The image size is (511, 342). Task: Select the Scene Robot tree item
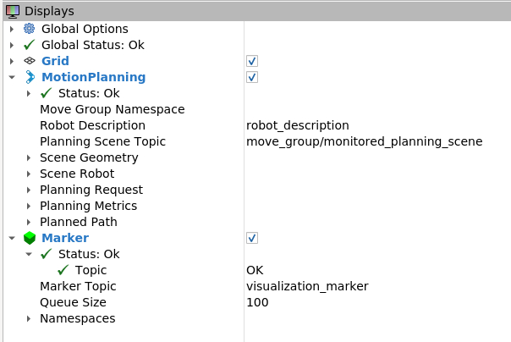[x=77, y=174]
